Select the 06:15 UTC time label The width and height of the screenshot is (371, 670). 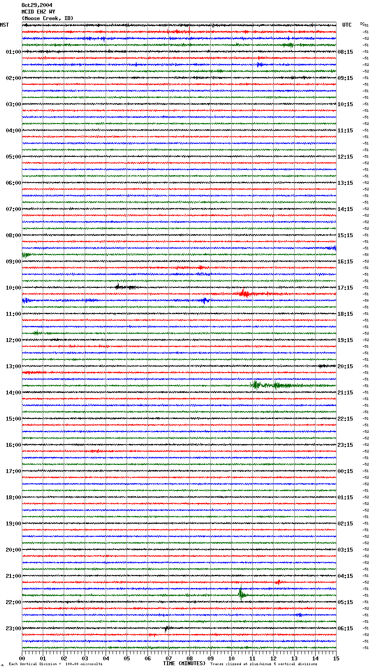(345, 629)
